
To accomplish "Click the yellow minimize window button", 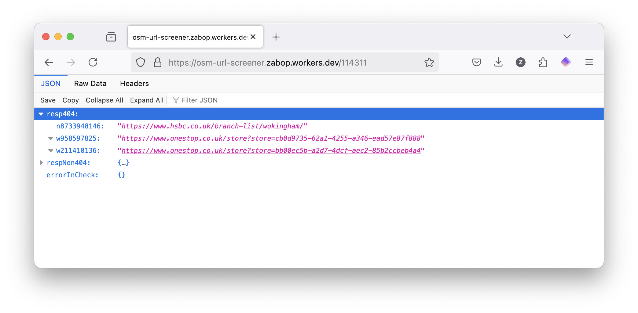I will click(58, 37).
